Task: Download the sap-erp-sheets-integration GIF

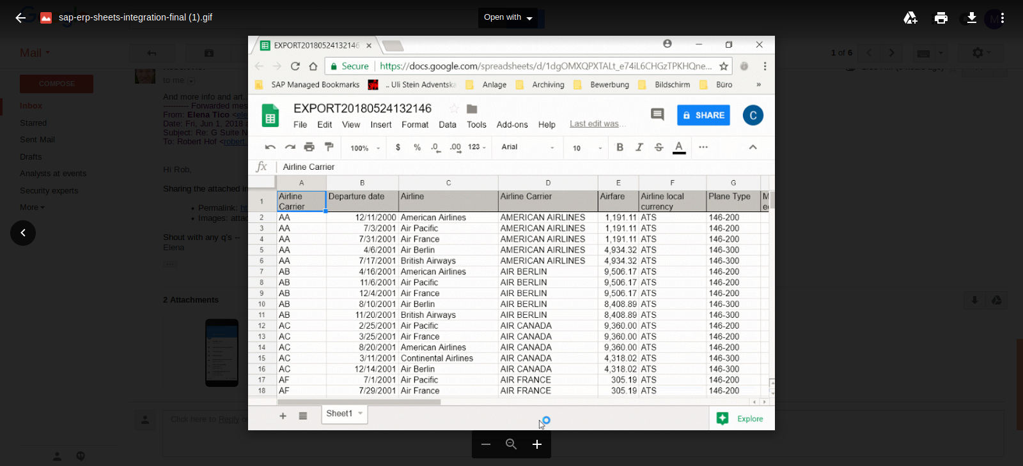Action: pos(972,18)
